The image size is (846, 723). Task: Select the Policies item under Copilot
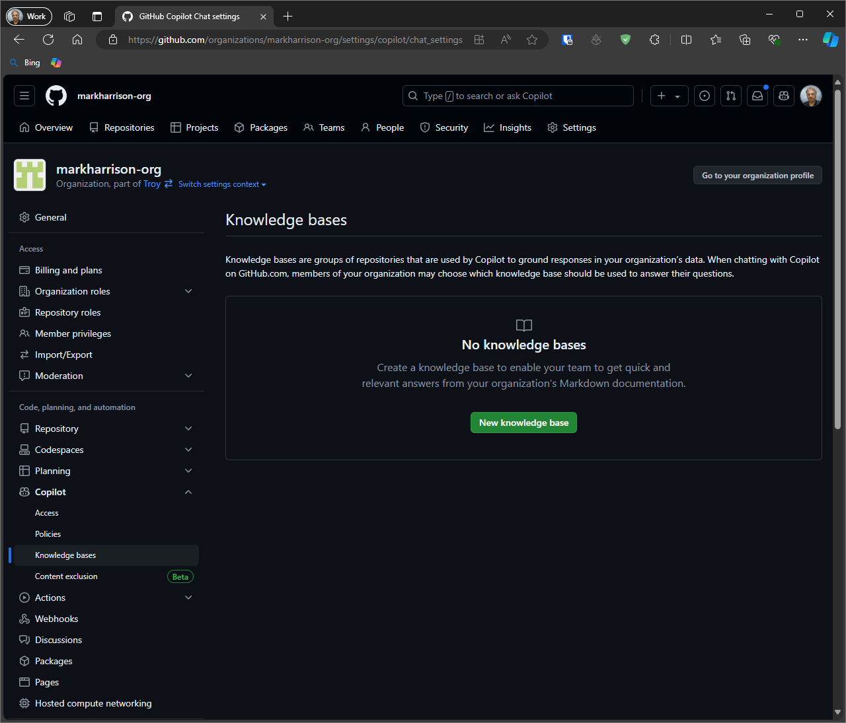tap(47, 534)
